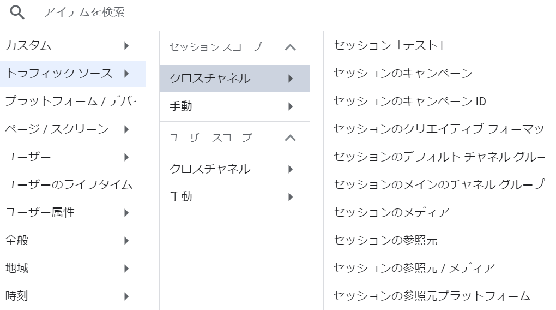Open 手動 under session scope
The image size is (556, 310).
tap(235, 106)
